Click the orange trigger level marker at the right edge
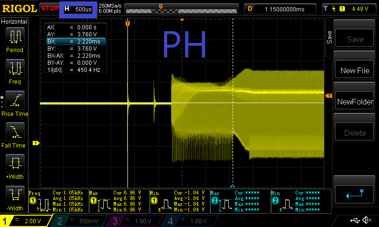Viewport: 379px width, 227px height. pyautogui.click(x=328, y=96)
